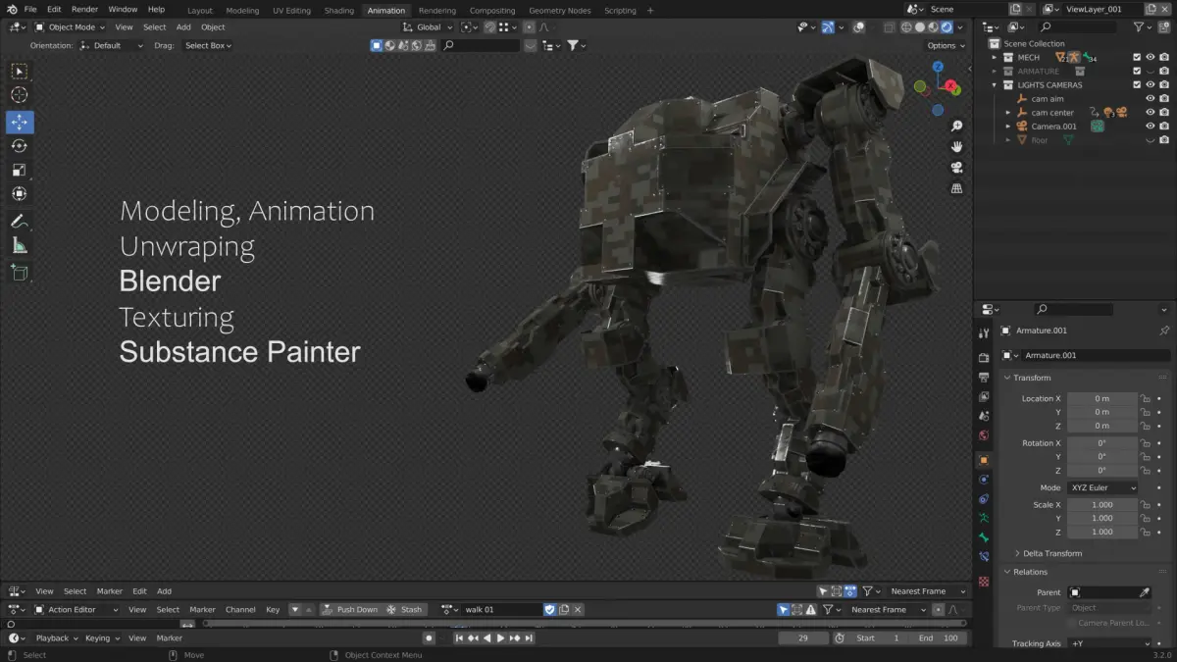Image resolution: width=1177 pixels, height=662 pixels.
Task: Unlink the walk 01 action
Action: point(578,609)
